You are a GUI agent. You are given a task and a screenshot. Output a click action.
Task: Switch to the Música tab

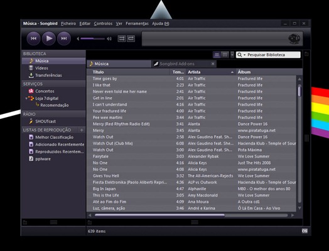[119, 64]
